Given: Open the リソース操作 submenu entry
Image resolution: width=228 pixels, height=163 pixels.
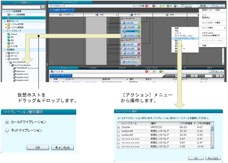Looking at the screenshot, I should point(213,28).
